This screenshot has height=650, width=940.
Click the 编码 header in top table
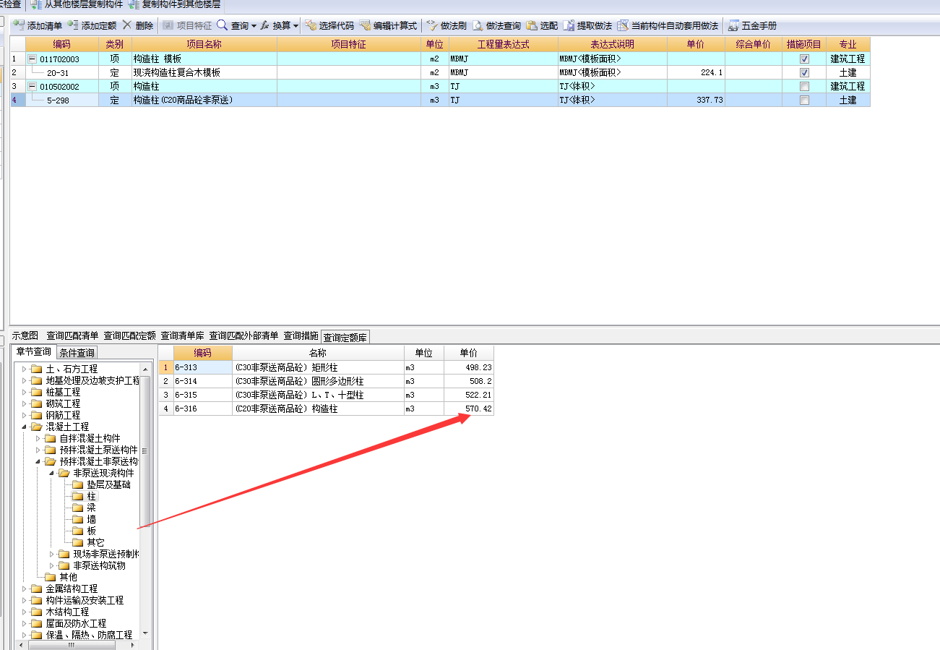click(62, 44)
